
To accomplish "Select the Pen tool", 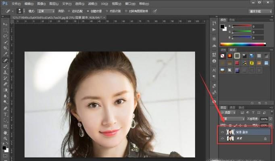I will click(x=5, y=108).
